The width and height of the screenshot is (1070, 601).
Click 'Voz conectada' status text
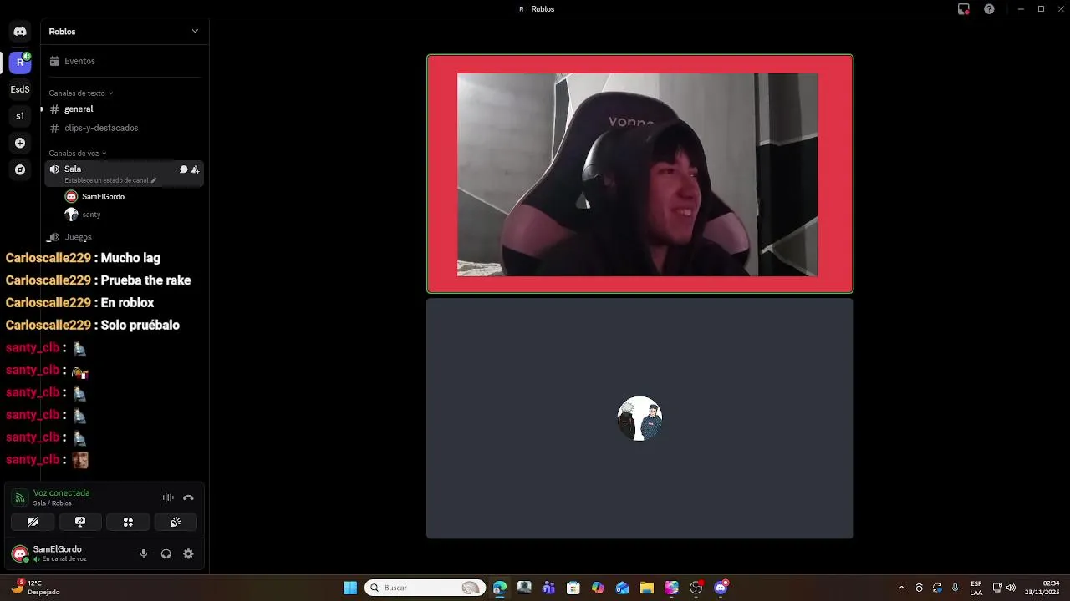61,493
